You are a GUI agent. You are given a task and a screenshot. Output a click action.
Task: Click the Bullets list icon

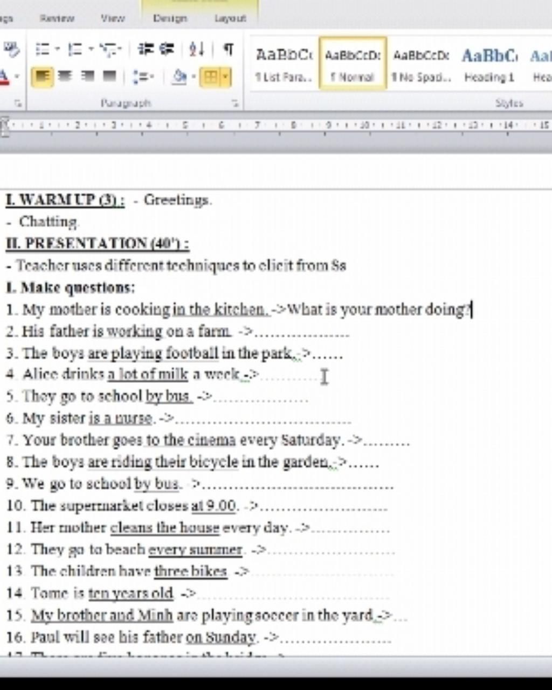[43, 50]
